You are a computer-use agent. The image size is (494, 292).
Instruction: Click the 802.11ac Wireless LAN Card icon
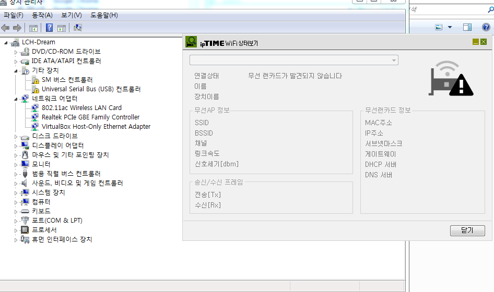[x=35, y=108]
